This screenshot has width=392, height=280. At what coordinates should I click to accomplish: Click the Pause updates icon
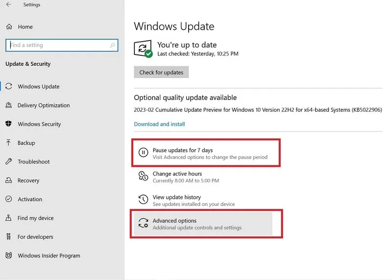143,153
